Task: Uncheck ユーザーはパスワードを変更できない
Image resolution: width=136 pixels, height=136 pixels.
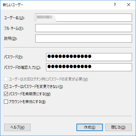Action: tap(6, 87)
